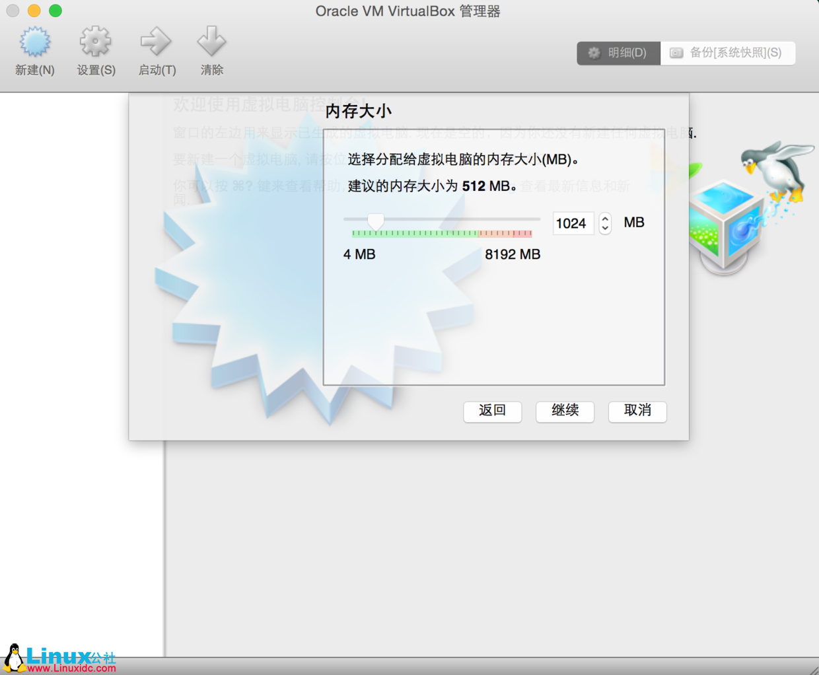This screenshot has width=819, height=675.
Task: Click the memory size slider handle
Action: (376, 221)
